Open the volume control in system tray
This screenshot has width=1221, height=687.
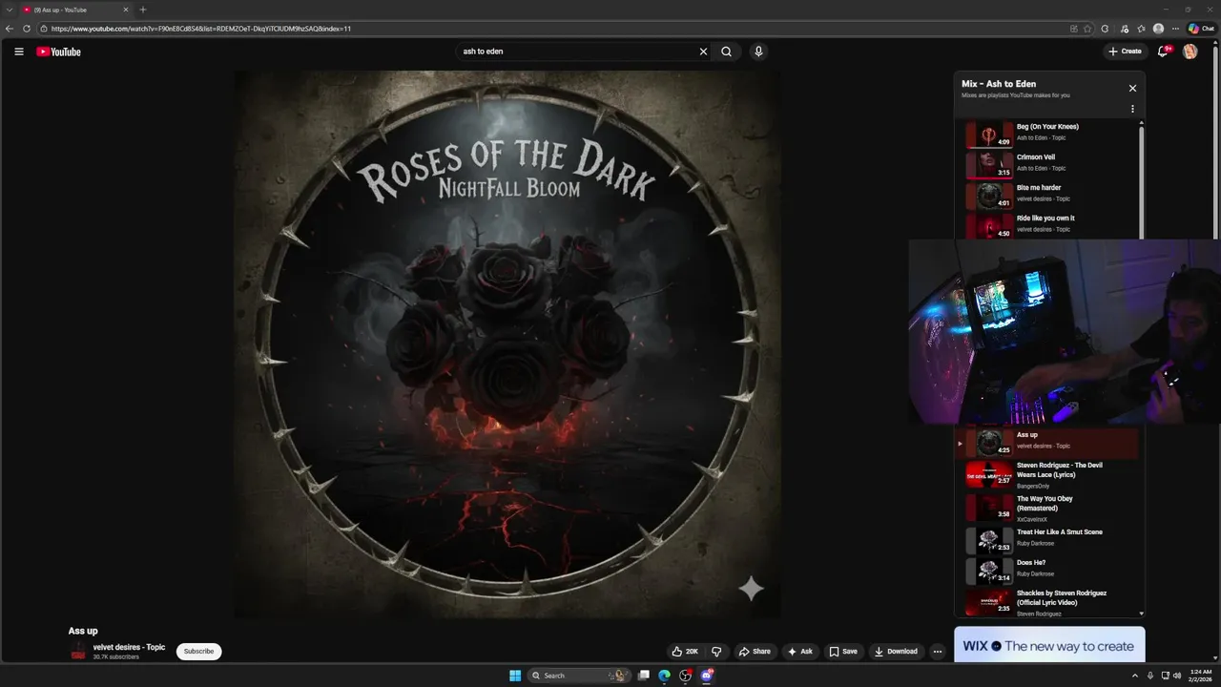click(x=1176, y=676)
